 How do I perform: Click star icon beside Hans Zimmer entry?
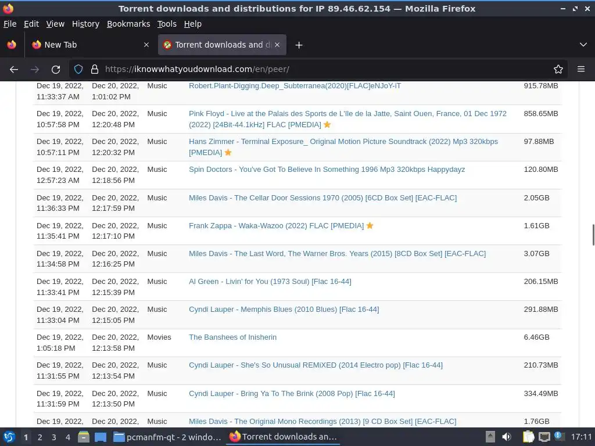tap(228, 153)
